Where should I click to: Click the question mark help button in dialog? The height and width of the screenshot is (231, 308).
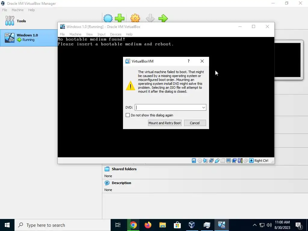189,61
